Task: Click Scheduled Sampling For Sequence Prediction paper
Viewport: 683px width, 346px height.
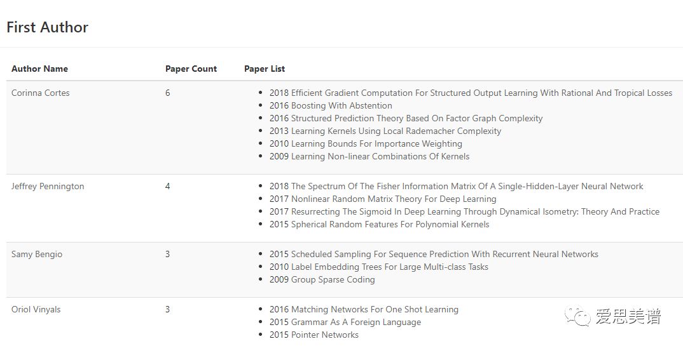Action: (434, 254)
